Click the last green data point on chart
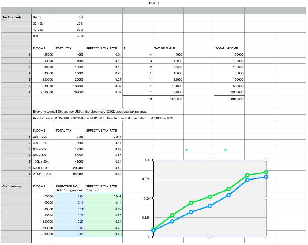308x245 pixels. click(x=266, y=172)
